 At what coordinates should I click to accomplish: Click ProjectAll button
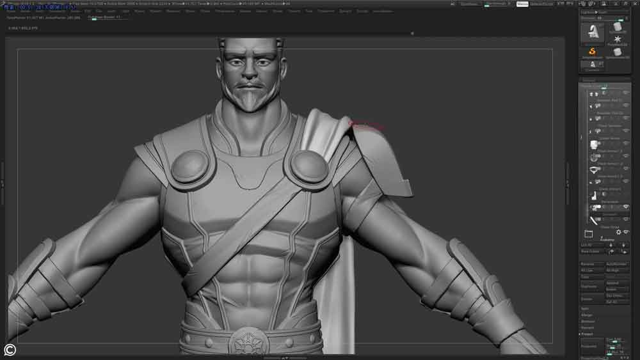click(592, 346)
